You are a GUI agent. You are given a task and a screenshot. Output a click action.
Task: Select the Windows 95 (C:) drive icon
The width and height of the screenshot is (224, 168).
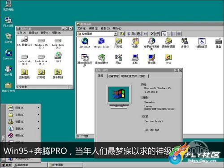click(x=41, y=43)
